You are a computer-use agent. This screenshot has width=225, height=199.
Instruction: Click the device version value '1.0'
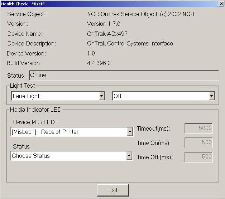91,53
